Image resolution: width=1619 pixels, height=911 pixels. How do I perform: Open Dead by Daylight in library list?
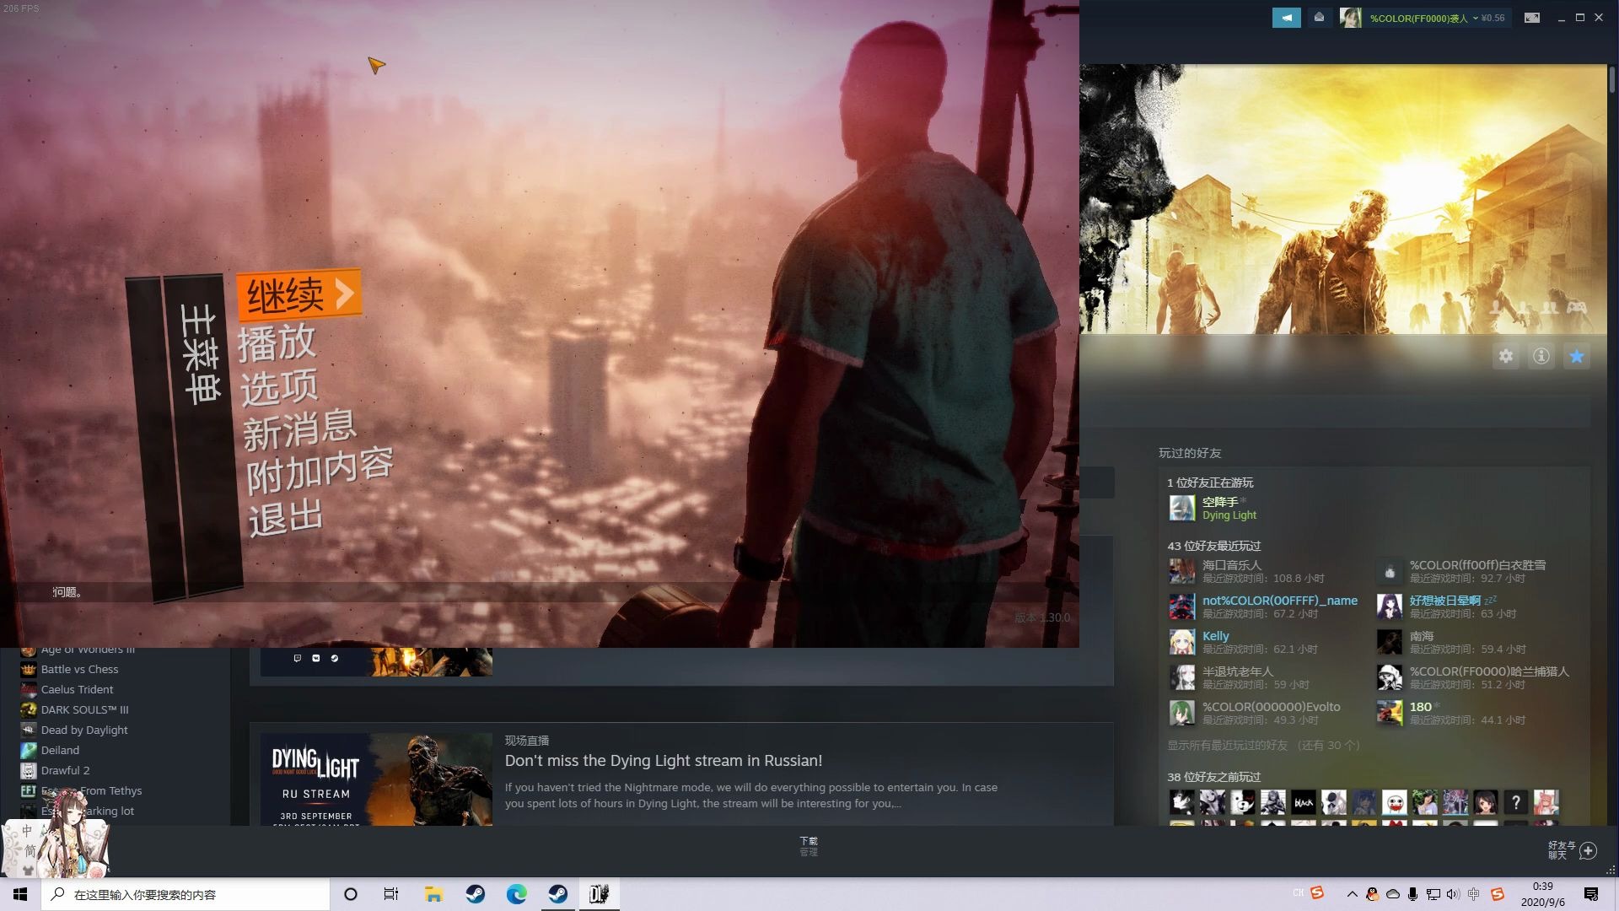coord(84,730)
